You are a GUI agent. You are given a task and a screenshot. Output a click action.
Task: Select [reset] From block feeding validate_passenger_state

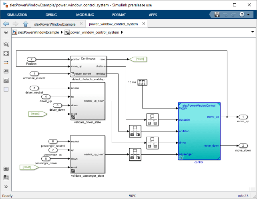point(29,167)
